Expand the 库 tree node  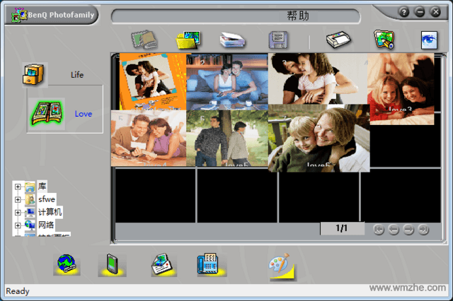pyautogui.click(x=17, y=187)
